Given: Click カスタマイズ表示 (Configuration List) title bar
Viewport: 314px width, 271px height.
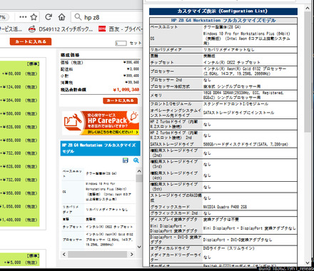Looking at the screenshot, I should coord(223,11).
